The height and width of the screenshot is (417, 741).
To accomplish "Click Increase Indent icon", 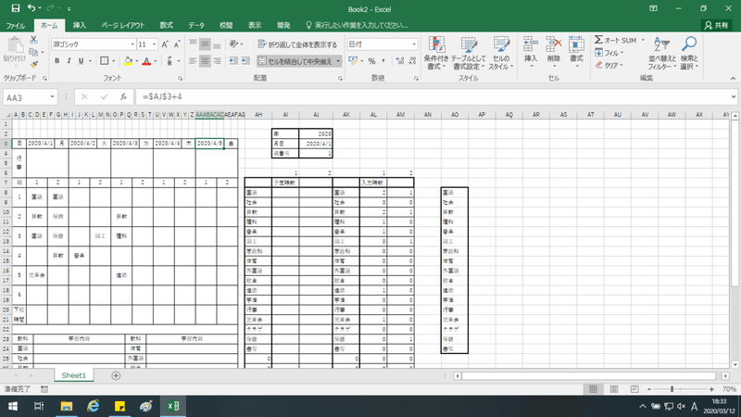I will 245,61.
